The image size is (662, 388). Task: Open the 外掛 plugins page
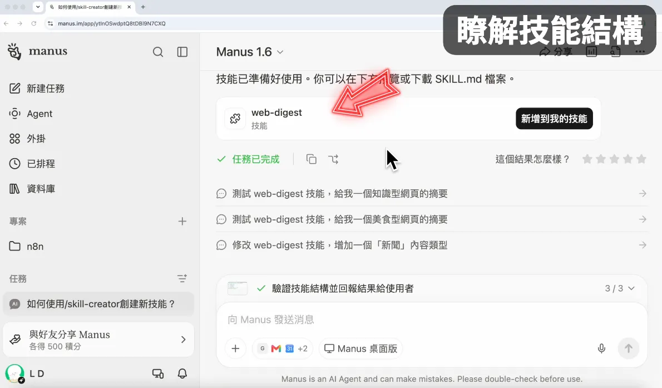click(27, 139)
